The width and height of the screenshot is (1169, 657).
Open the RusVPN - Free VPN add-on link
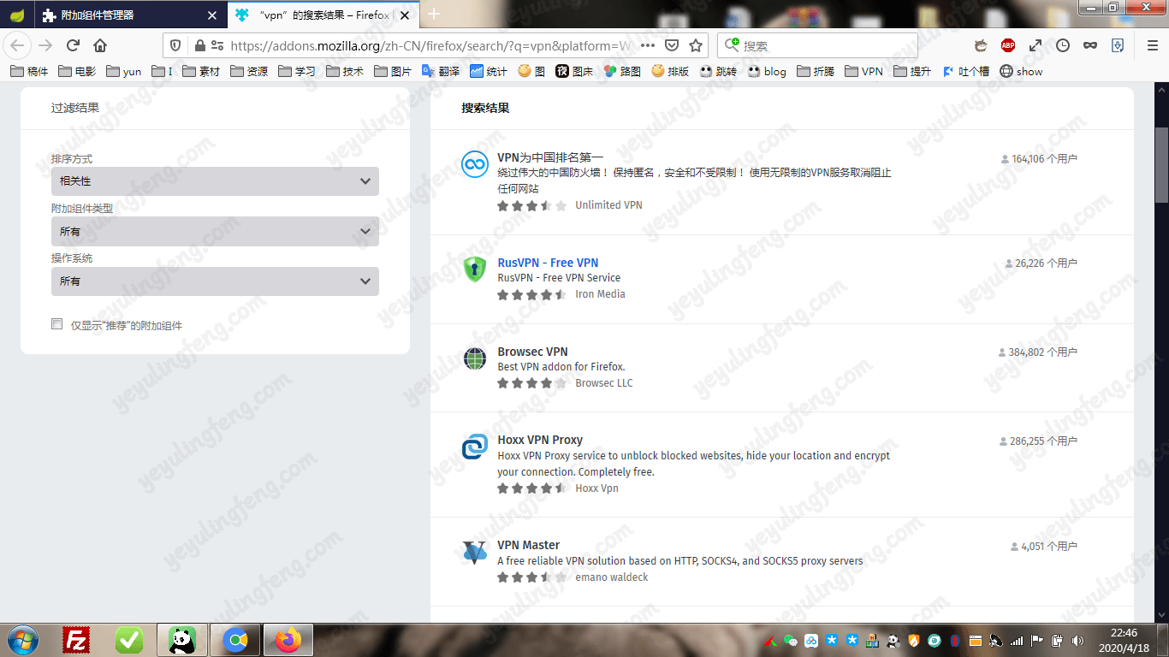tap(548, 263)
